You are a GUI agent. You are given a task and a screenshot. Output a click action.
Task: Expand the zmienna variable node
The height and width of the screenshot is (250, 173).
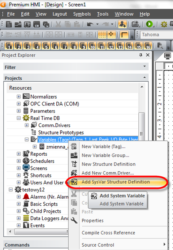(35, 147)
